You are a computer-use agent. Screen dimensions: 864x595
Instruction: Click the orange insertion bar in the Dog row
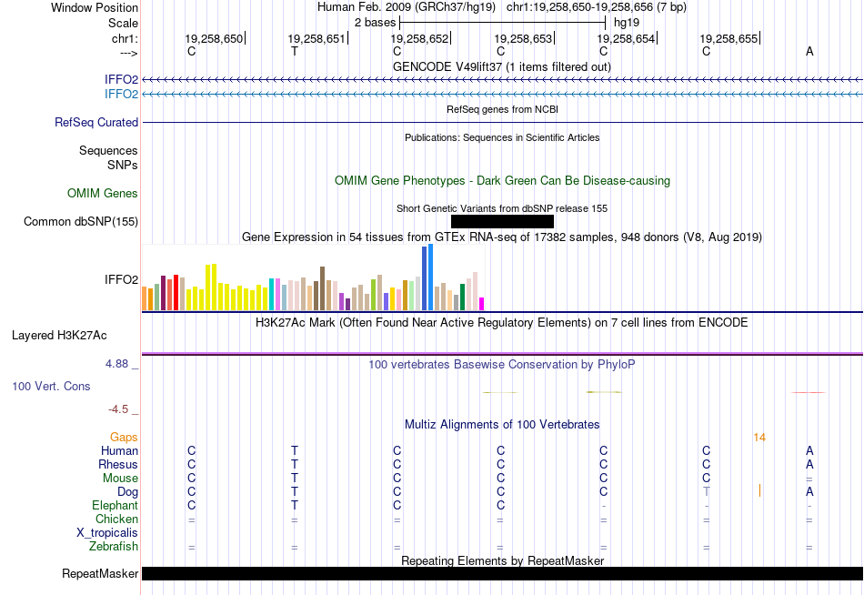pos(759,490)
